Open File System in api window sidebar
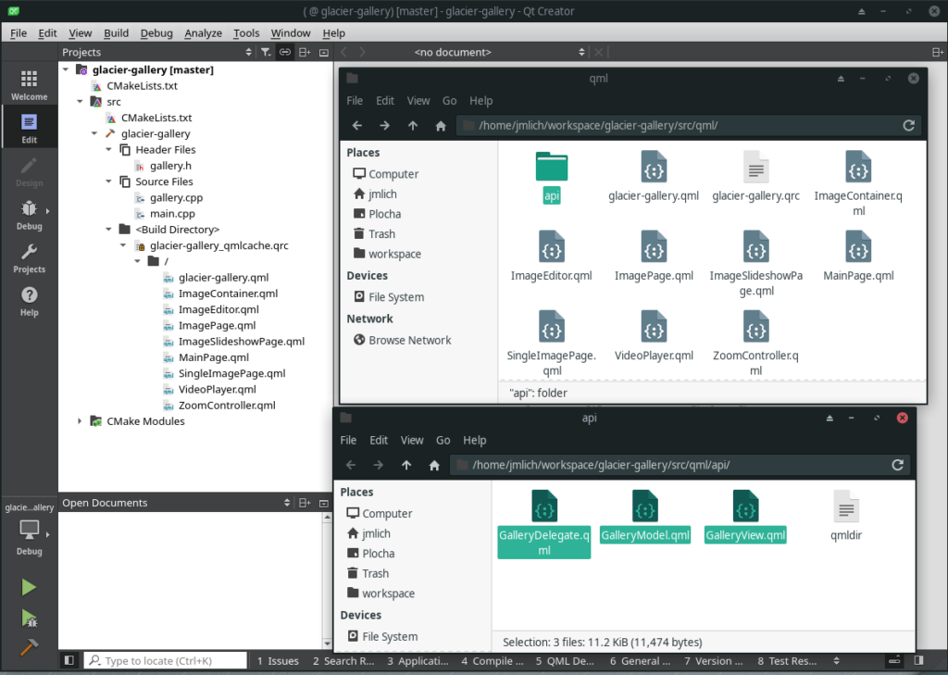948x675 pixels. tap(382, 636)
